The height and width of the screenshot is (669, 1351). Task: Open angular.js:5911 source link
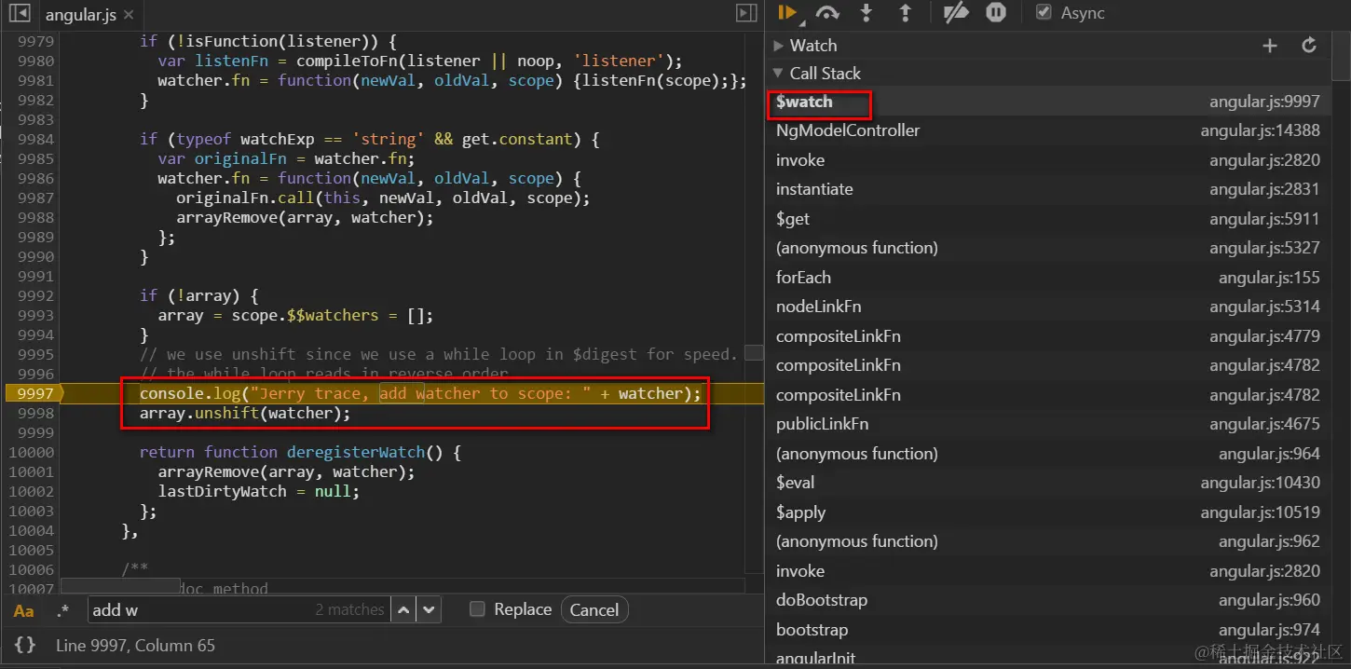[x=1264, y=219]
